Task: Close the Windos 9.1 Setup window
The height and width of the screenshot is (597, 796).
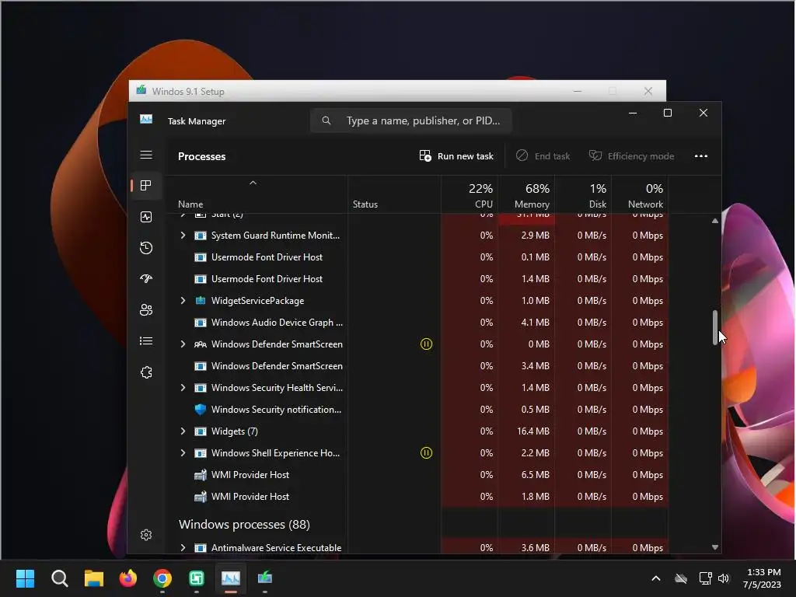Action: (648, 92)
